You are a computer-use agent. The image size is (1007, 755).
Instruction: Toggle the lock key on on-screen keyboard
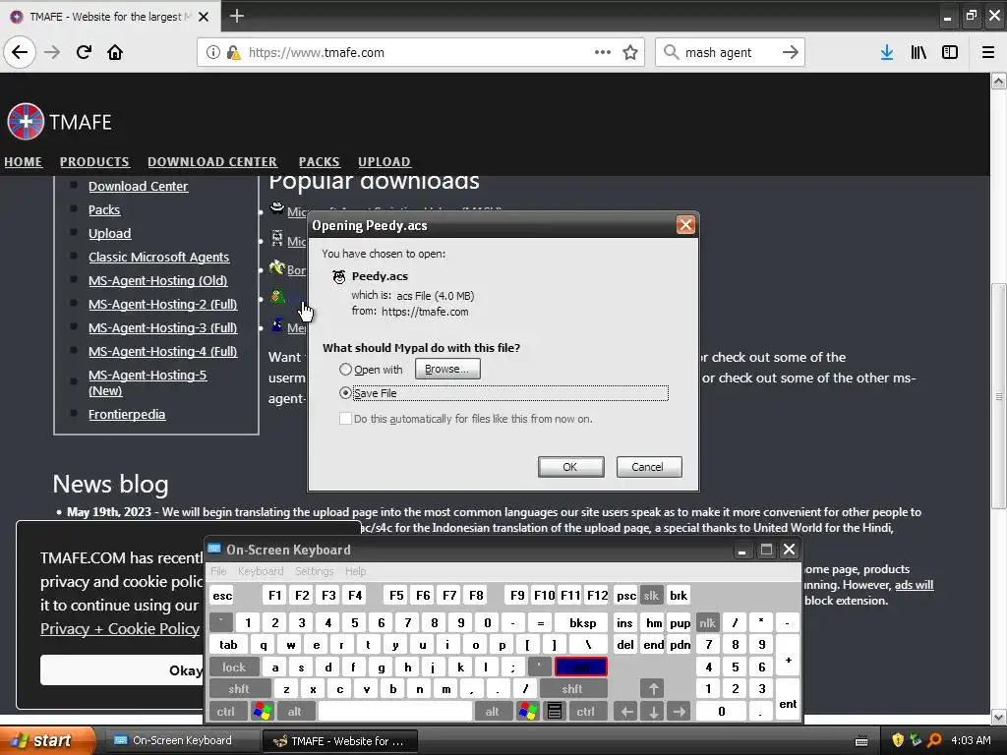pos(234,668)
